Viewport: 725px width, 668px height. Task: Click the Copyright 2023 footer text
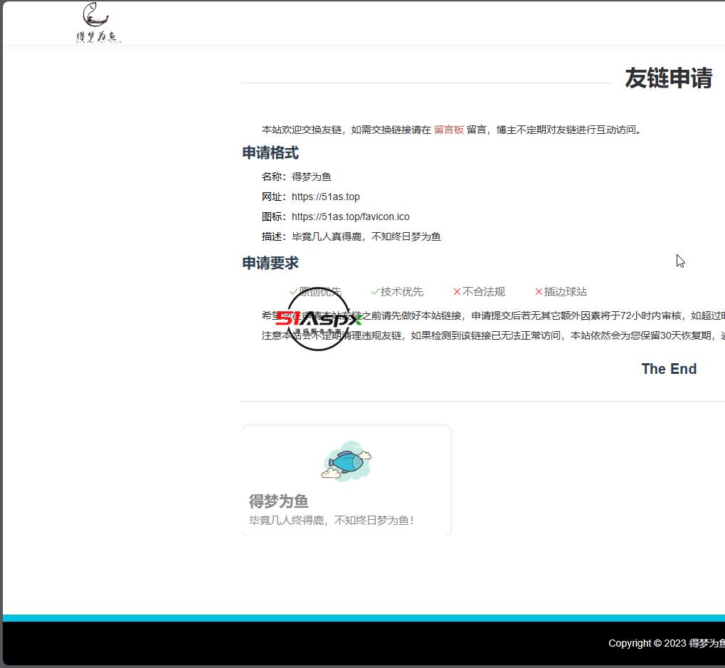(x=665, y=643)
